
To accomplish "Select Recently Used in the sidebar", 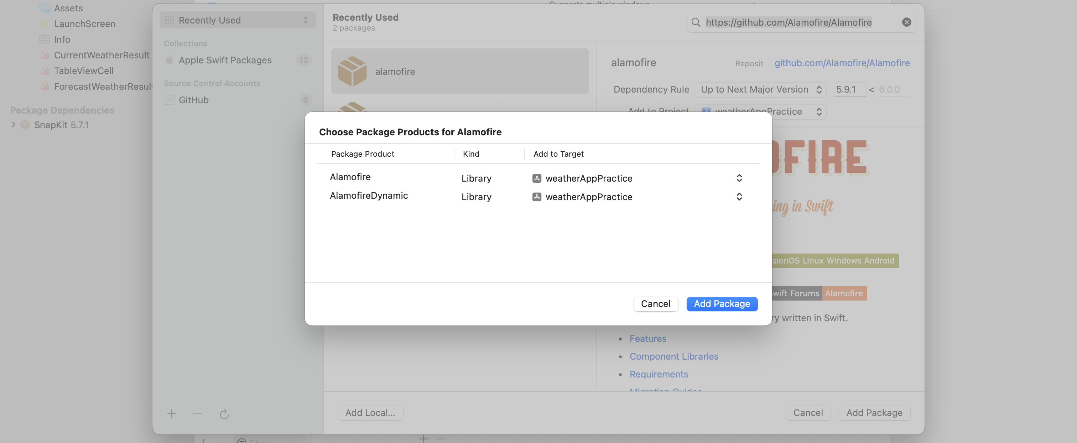I will tap(209, 20).
